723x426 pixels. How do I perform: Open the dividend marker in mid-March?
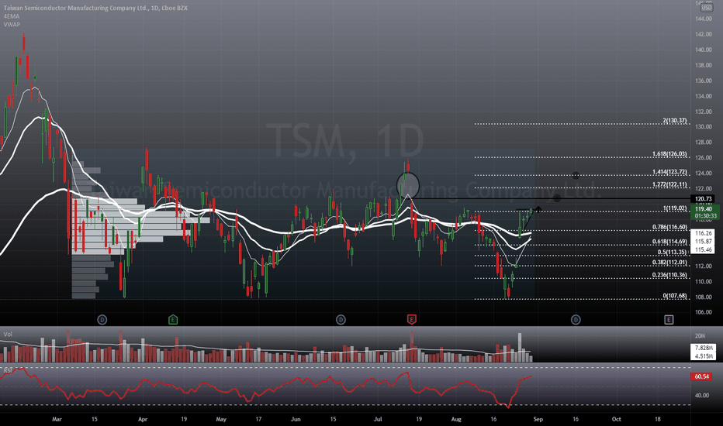pos(102,320)
